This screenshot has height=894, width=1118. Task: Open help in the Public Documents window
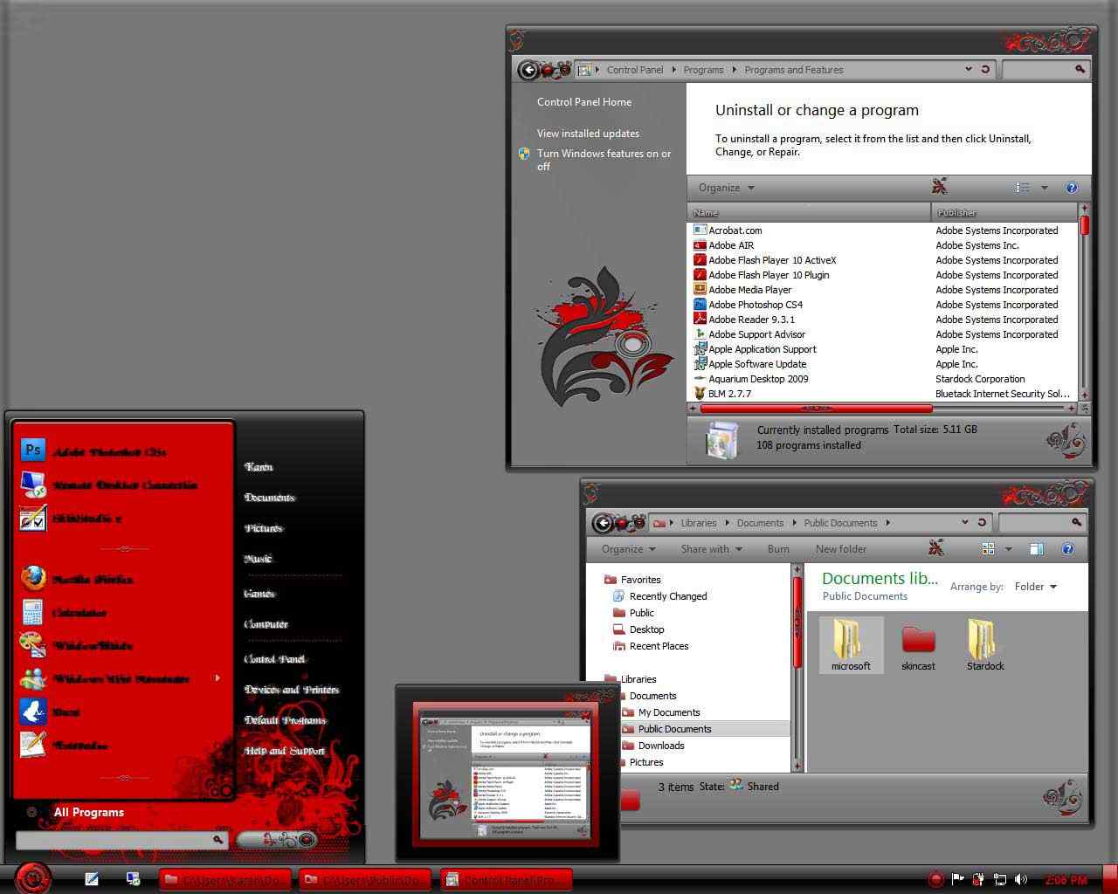point(1067,549)
